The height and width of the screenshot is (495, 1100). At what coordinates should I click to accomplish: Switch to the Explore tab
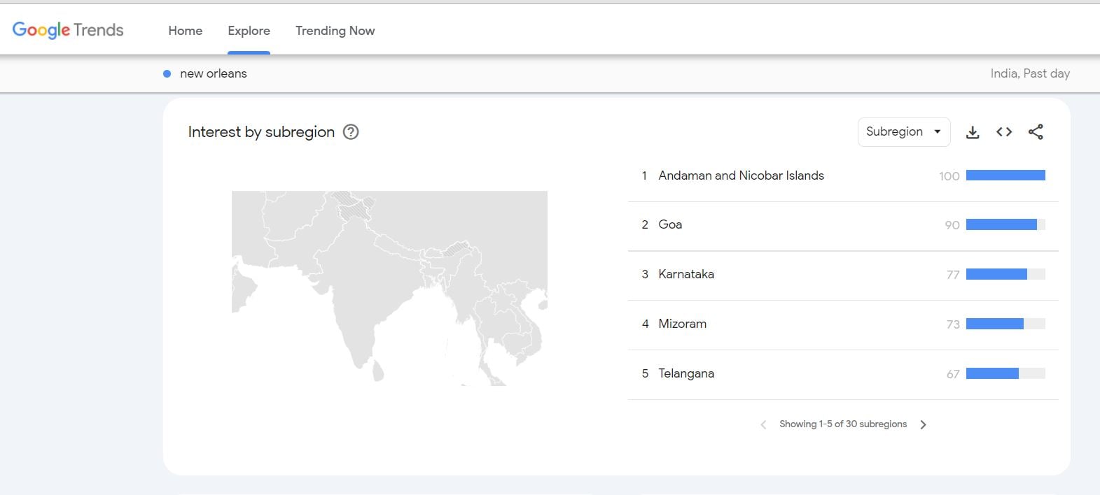click(x=249, y=31)
